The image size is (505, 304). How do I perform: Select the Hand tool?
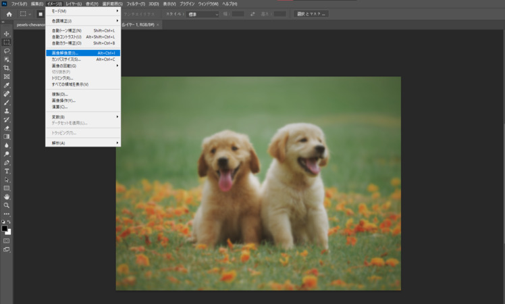point(7,197)
